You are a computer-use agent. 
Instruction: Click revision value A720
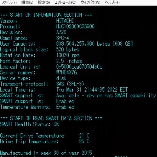(61, 32)
